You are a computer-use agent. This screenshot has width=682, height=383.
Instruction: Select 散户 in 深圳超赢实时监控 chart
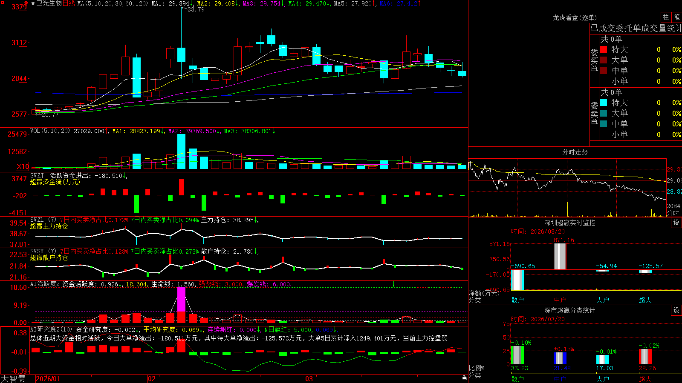pyautogui.click(x=517, y=300)
